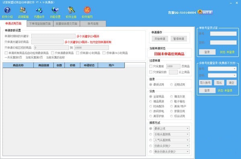The width and height of the screenshot is (241, 159).
Task: Switch to the 账号信息 tab
Action: (93, 24)
